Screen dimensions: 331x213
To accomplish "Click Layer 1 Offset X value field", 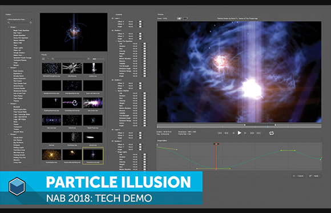I will click(131, 22).
